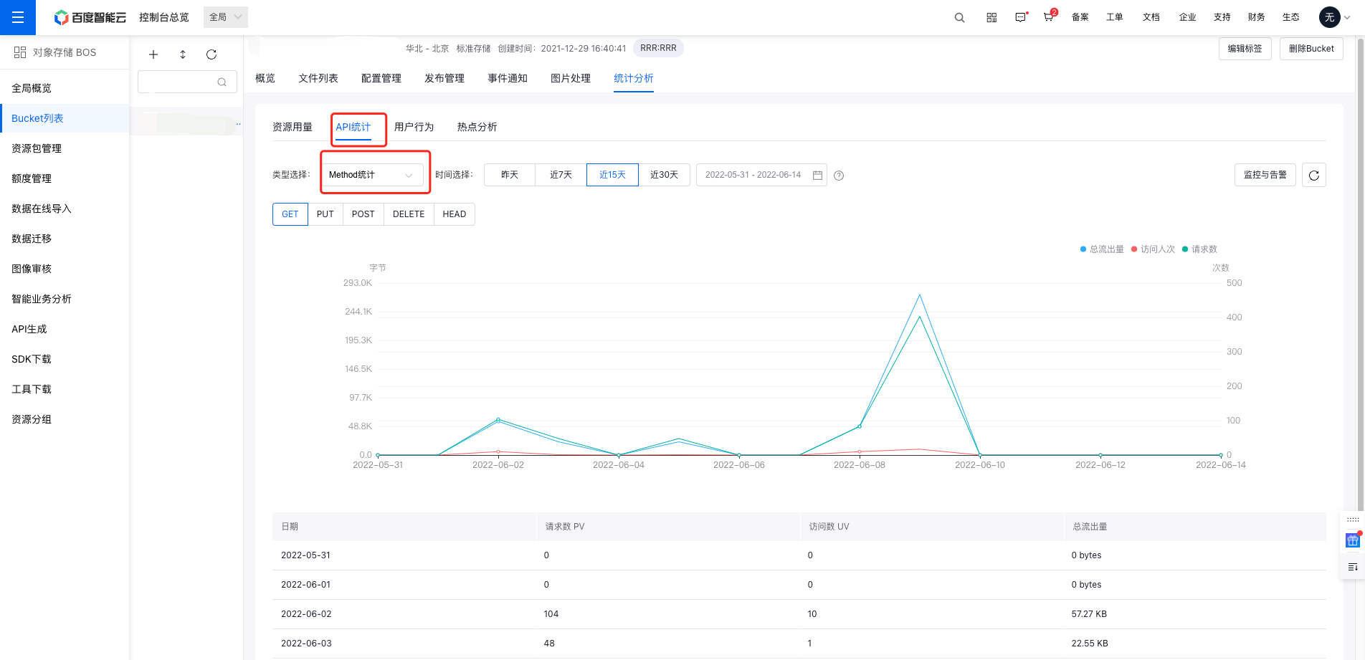Open the calendar icon of the date range

click(817, 175)
